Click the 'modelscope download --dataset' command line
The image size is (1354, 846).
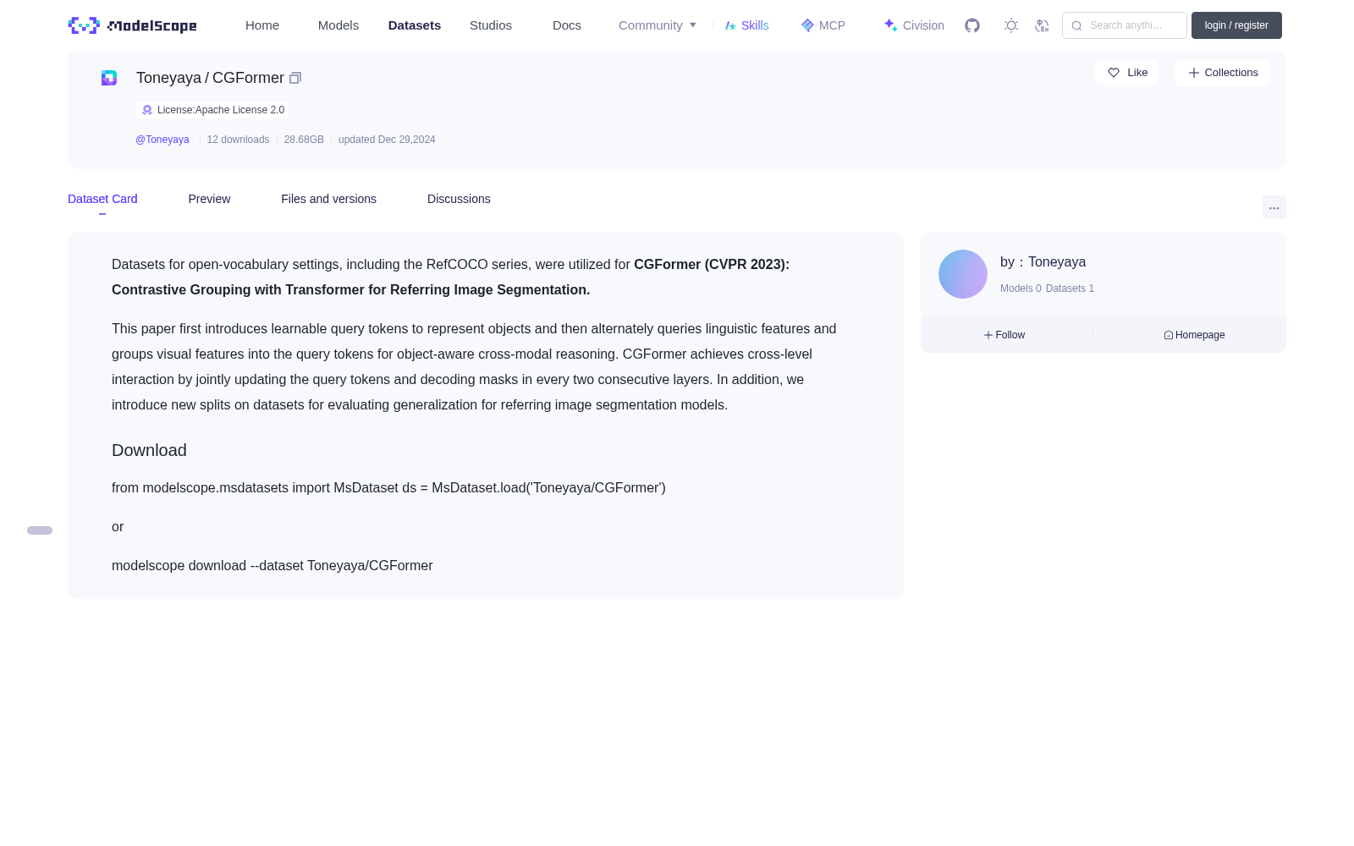point(272,566)
